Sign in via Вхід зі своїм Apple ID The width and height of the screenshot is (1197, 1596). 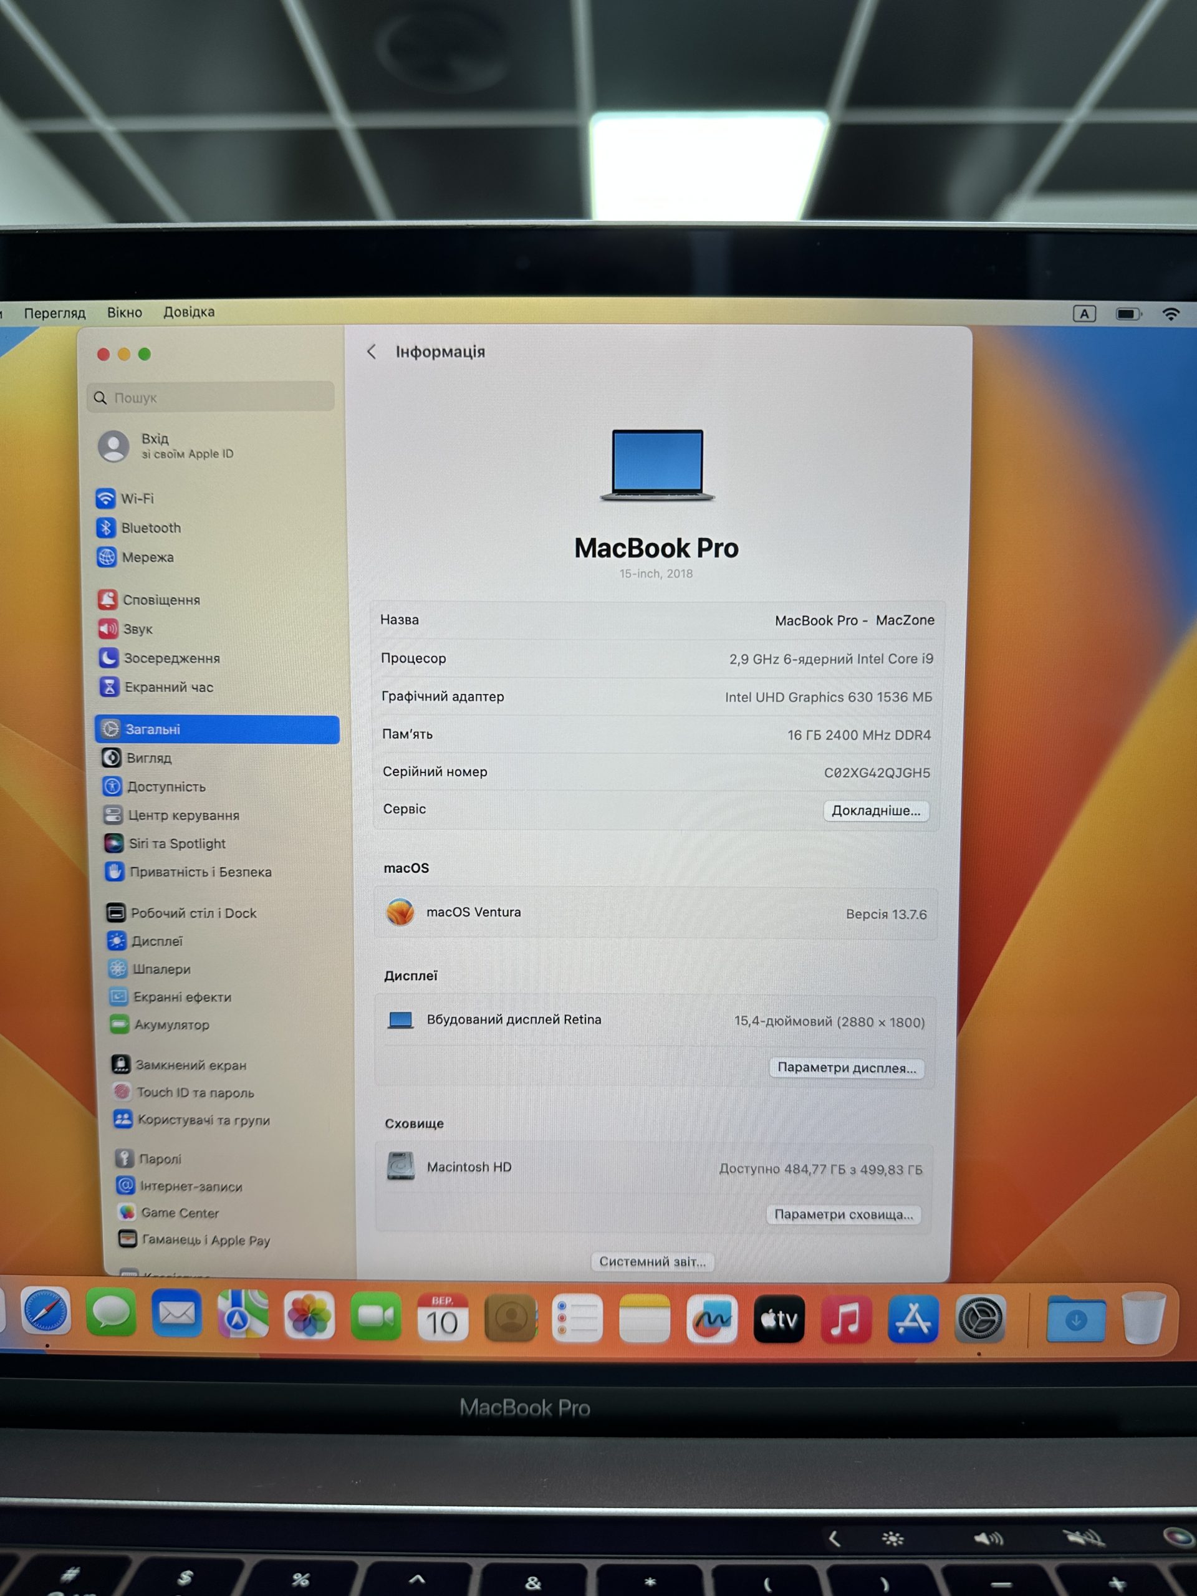[x=167, y=446]
